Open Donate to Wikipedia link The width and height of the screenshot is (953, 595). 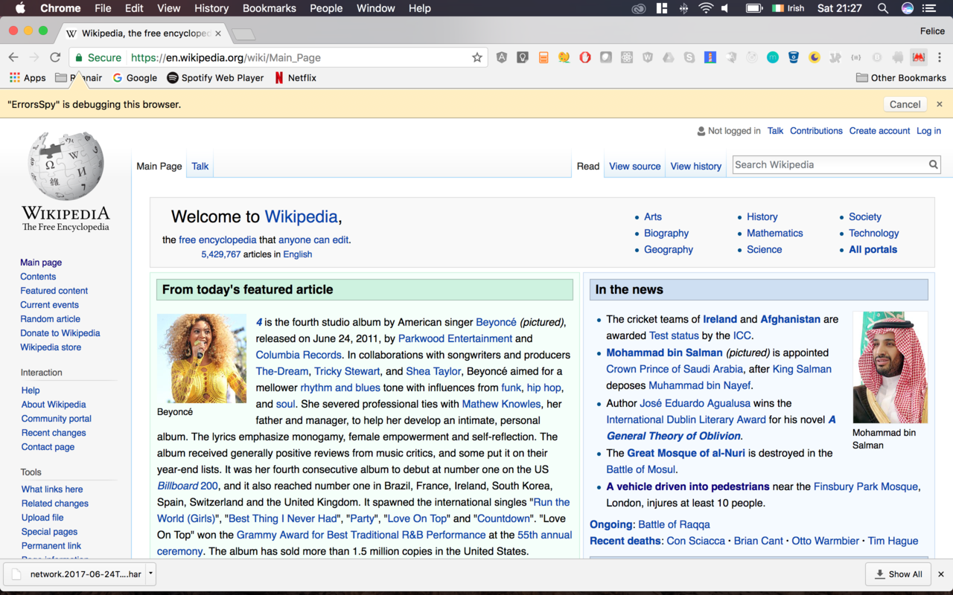tap(60, 333)
